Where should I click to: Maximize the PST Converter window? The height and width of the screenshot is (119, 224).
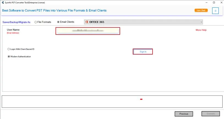pos(214,2)
